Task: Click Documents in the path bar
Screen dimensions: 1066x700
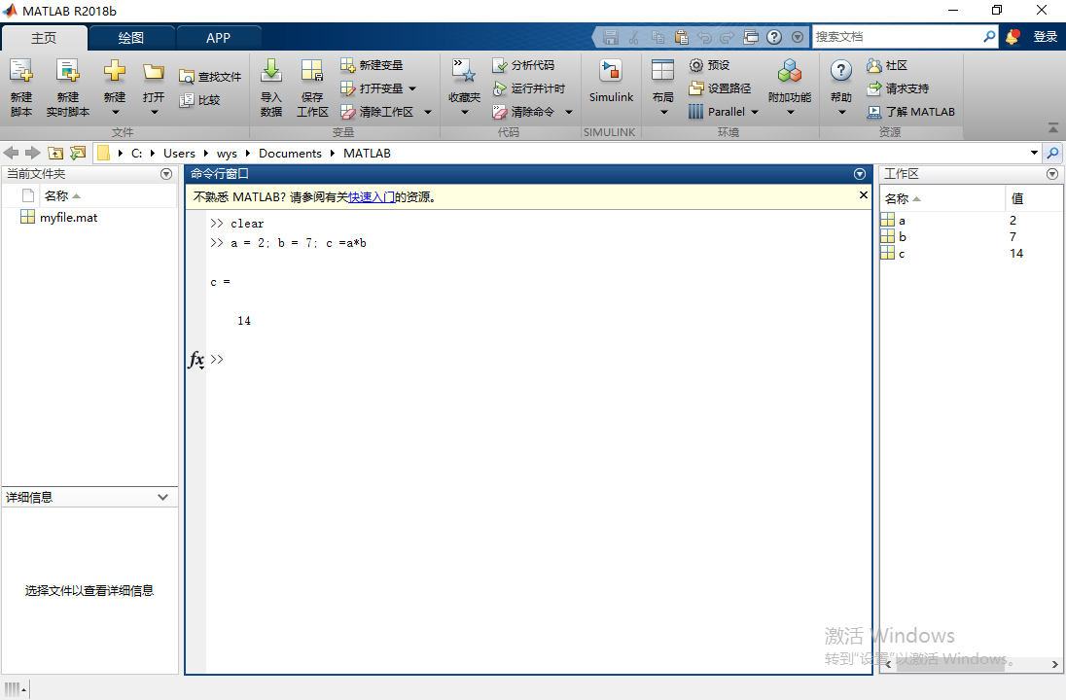Action: tap(290, 153)
